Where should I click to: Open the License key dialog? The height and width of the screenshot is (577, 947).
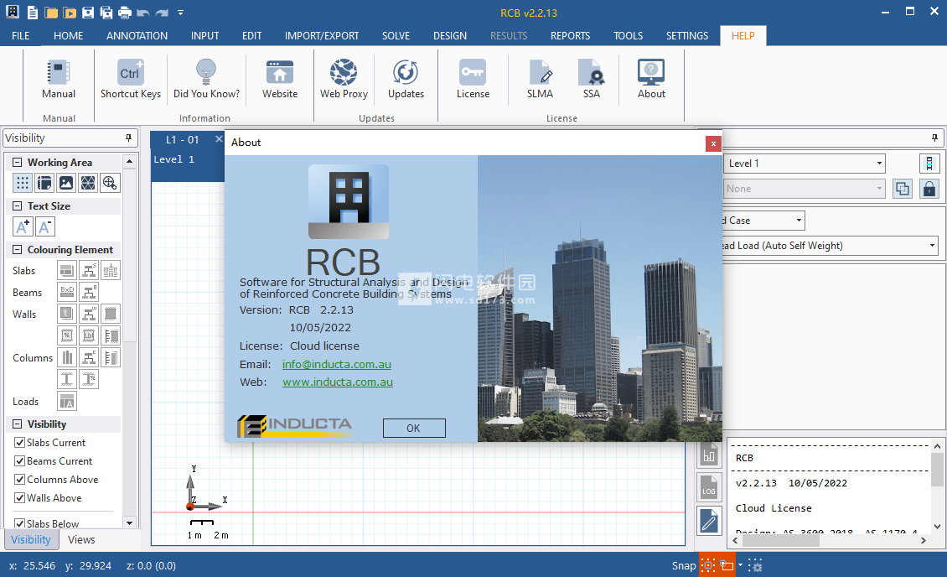(473, 79)
